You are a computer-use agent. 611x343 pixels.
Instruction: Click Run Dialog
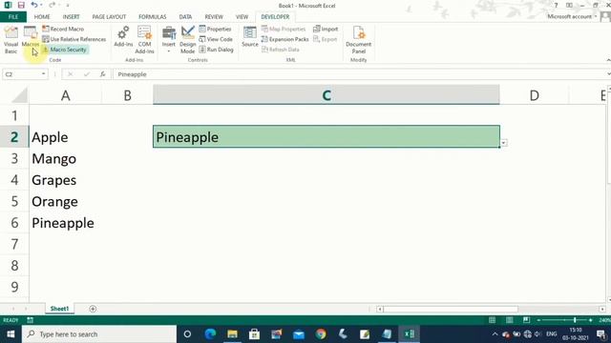pos(216,50)
